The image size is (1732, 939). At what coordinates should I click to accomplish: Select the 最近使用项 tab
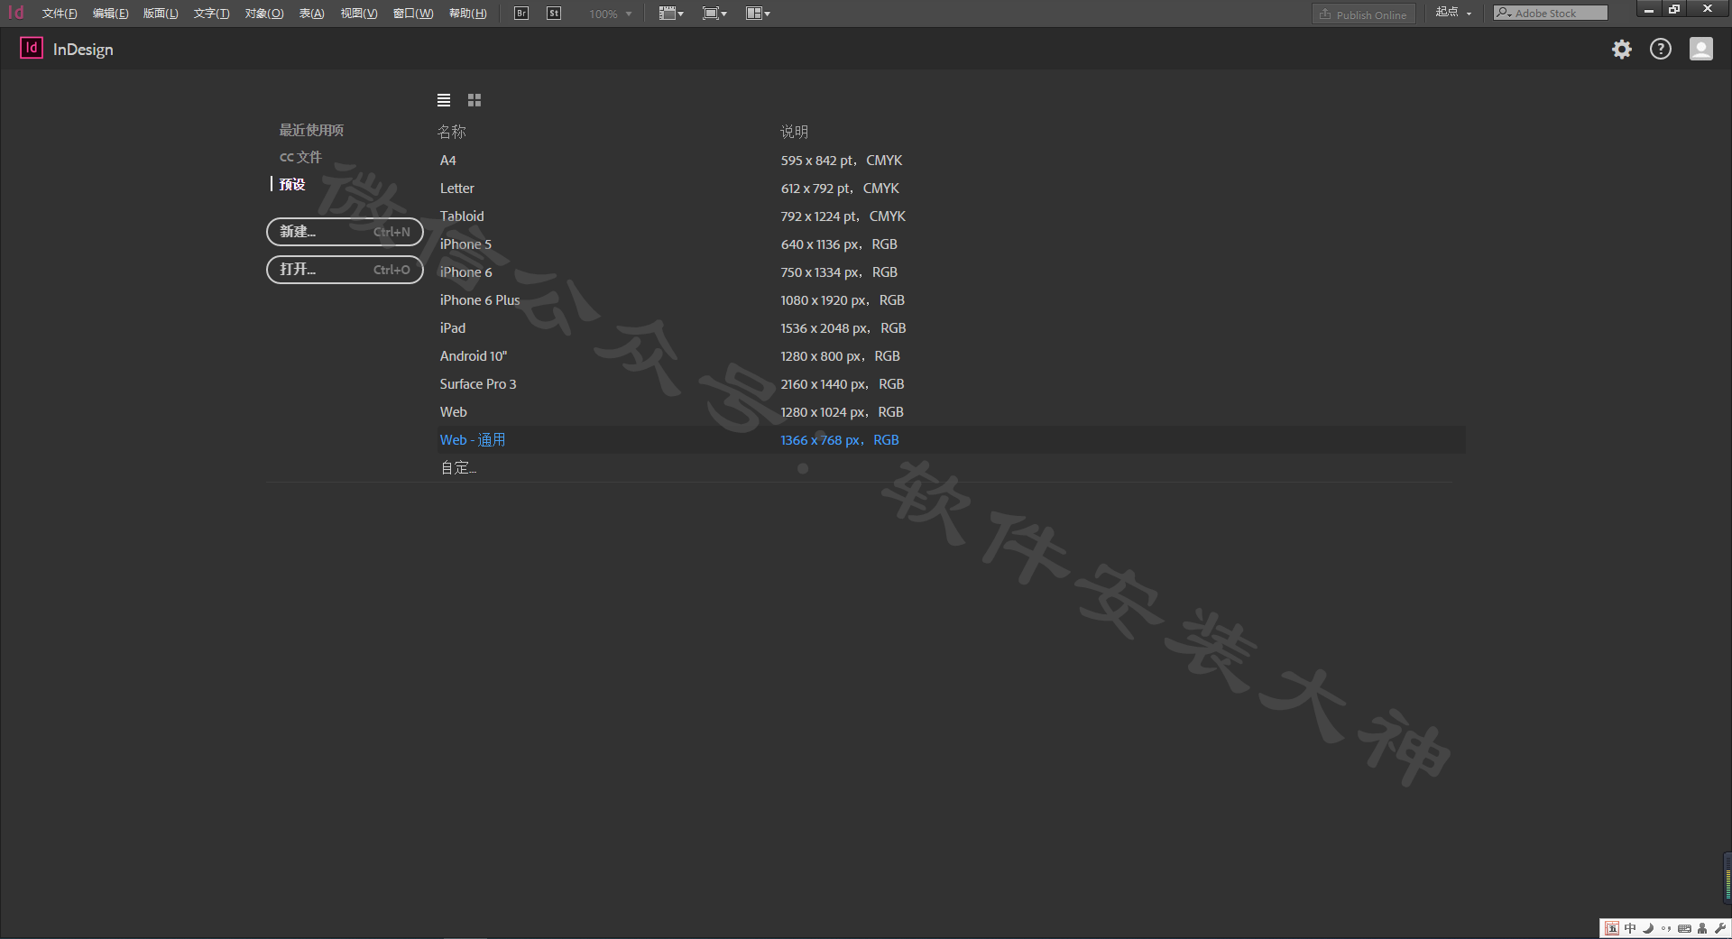311,130
